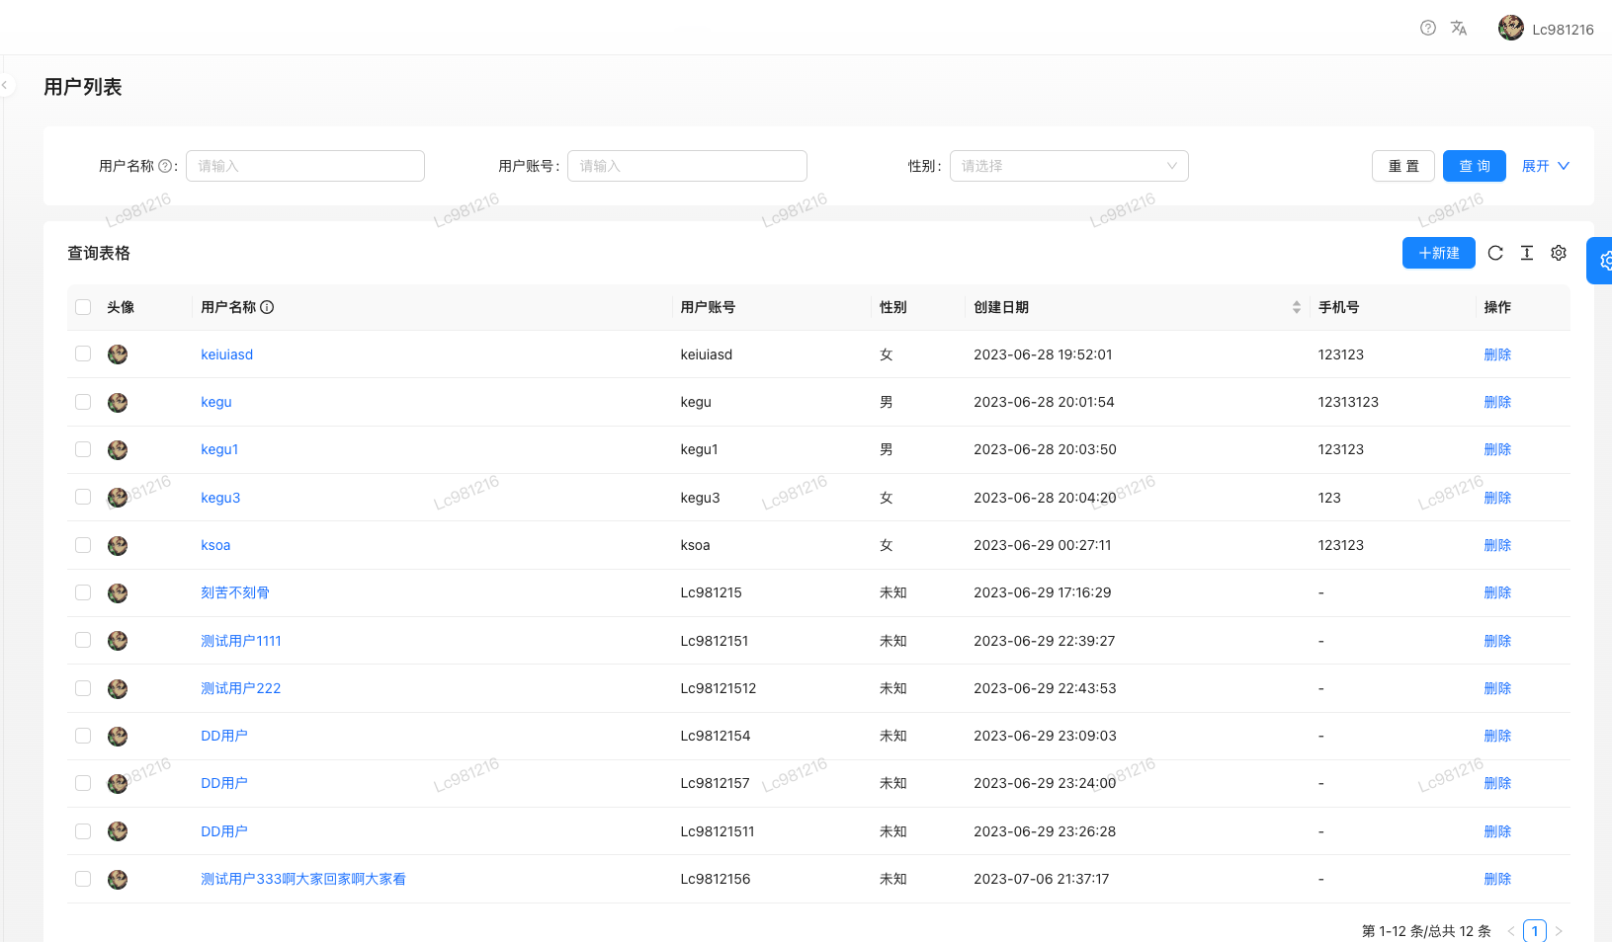Click the avatar in the Lc9812156 row
The image size is (1612, 942).
[x=118, y=879]
